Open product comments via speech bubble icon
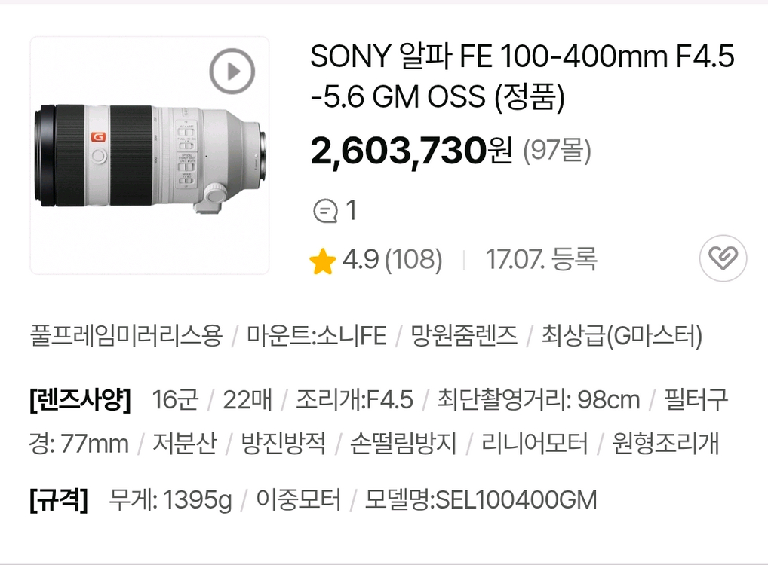 coord(327,210)
